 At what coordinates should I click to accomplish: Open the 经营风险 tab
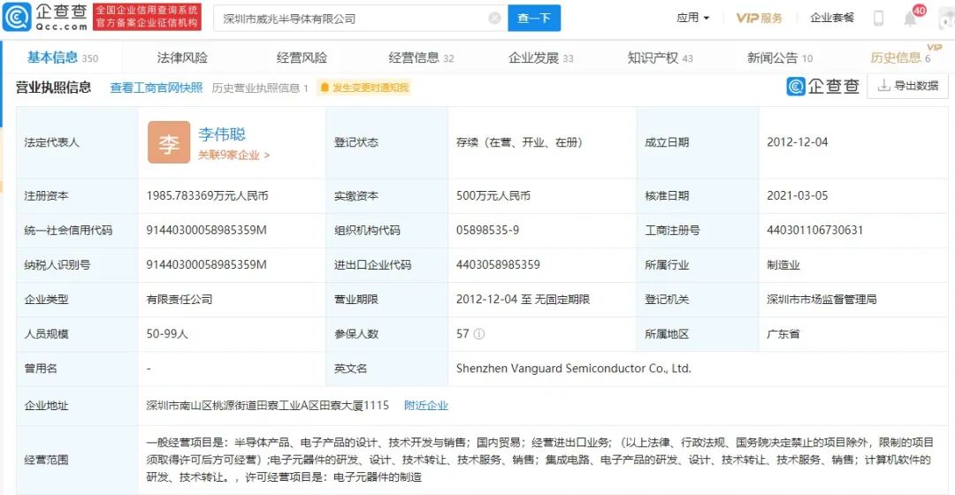302,57
